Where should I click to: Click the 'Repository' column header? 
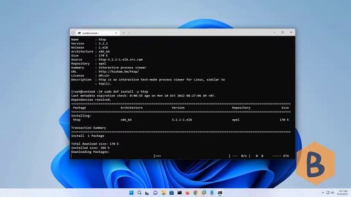click(x=241, y=108)
